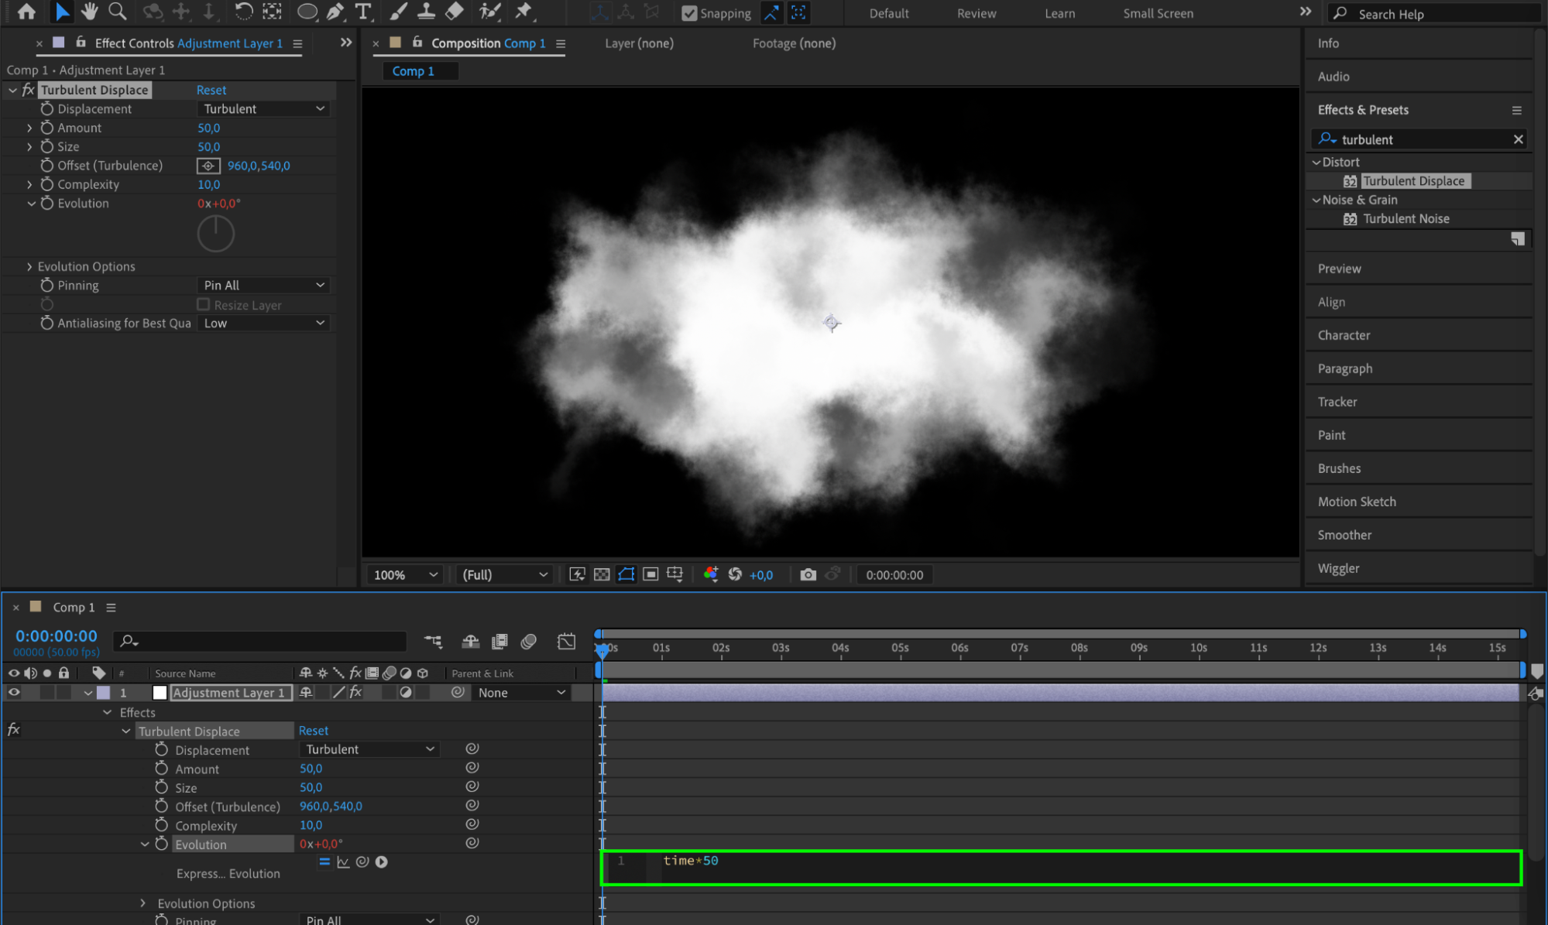Viewport: 1548px width, 925px height.
Task: Switch to the Review workspace
Action: 976,13
